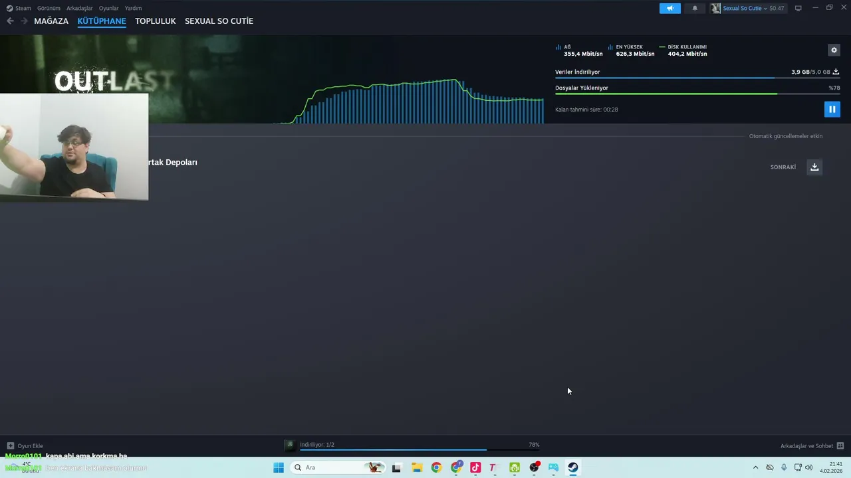Viewport: 851px width, 478px height.
Task: Click the EN YÜKSEK peak speed stat
Action: 631,50
